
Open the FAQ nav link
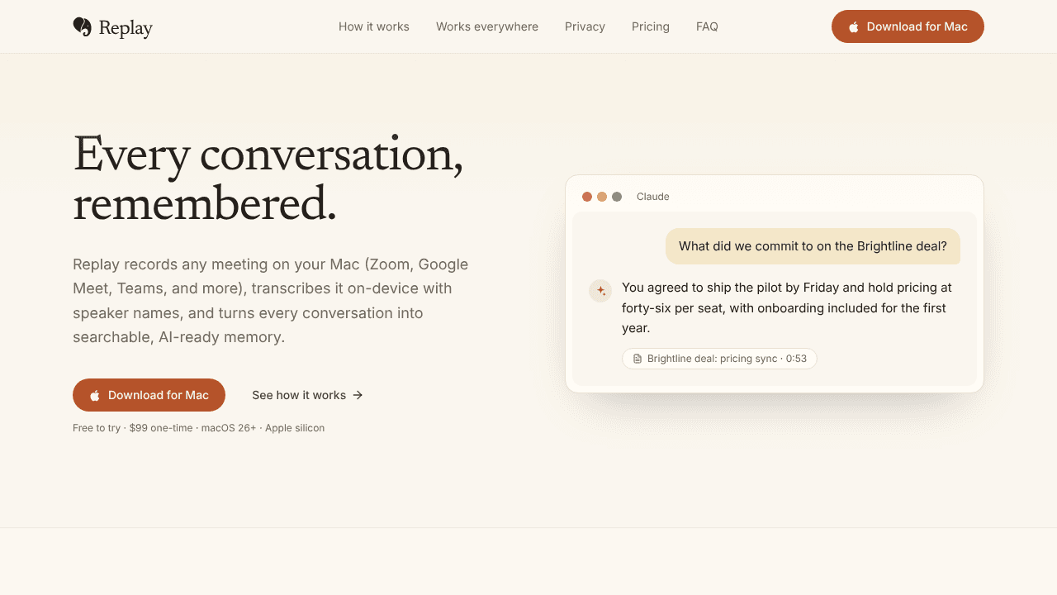[x=707, y=26]
